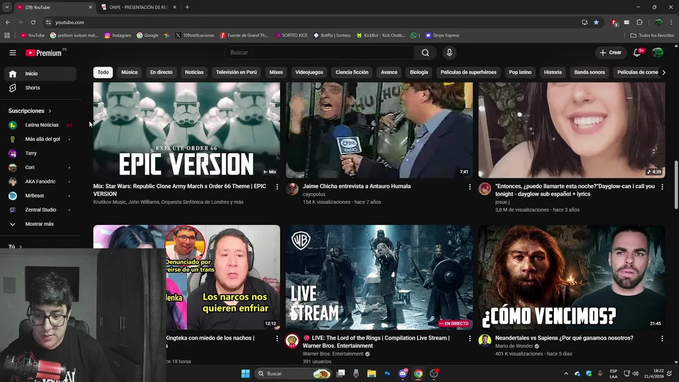Select the Videojuegos filter chip
This screenshot has width=679, height=382.
pyautogui.click(x=309, y=72)
